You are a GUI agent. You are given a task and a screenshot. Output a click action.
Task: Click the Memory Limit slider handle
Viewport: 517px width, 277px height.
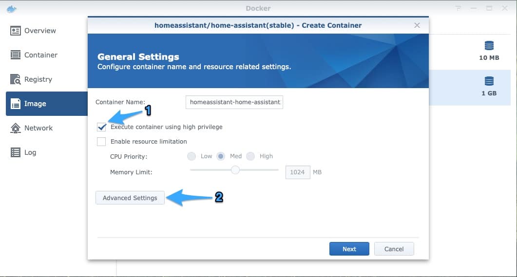coord(235,170)
